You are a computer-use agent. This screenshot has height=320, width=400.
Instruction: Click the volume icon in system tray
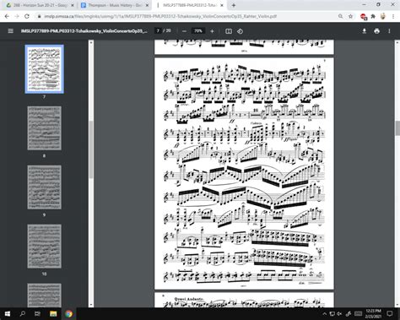point(339,313)
